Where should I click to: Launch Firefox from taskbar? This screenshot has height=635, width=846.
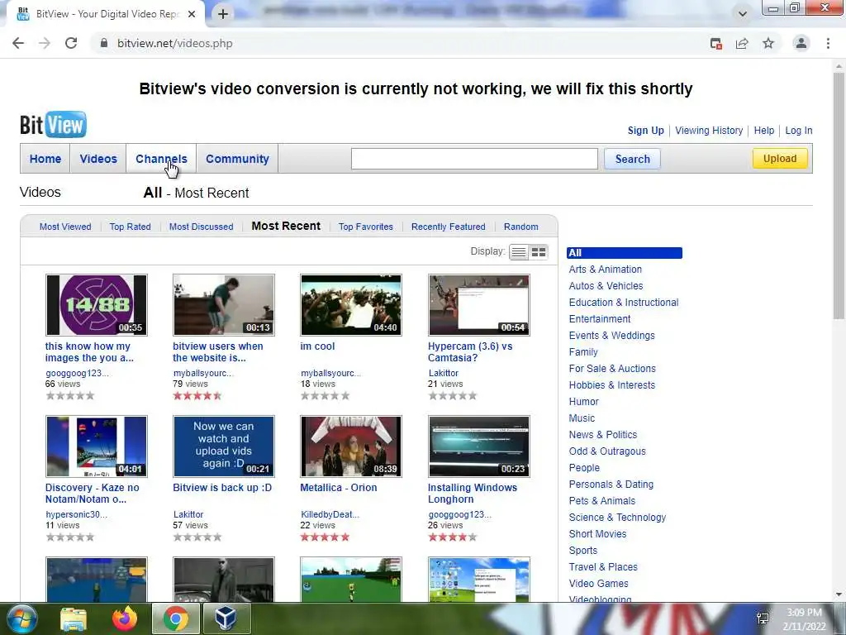tap(125, 618)
